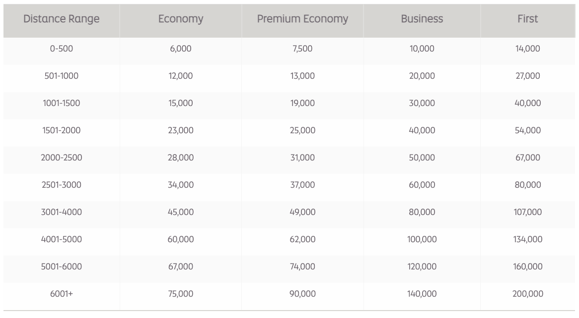Click the Premium Economy value 7,500
This screenshot has width=579, height=318.
click(x=302, y=49)
